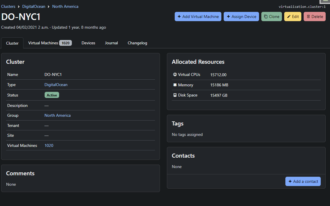330x206 pixels.
Task: Open the DigitalOcean breadcrumb link
Action: click(x=34, y=7)
